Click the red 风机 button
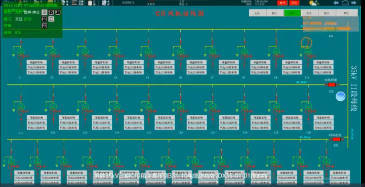 click(294, 3)
